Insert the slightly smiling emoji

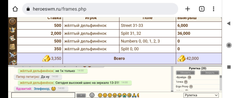point(100,95)
